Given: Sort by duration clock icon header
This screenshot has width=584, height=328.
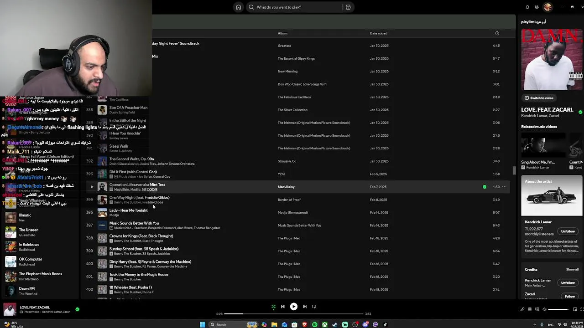Looking at the screenshot, I should point(497,33).
